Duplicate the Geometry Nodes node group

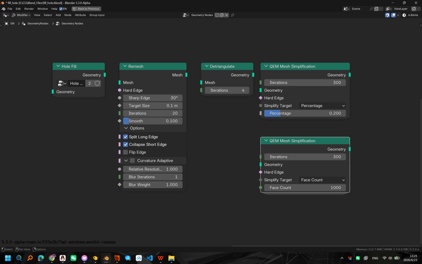click(x=222, y=15)
